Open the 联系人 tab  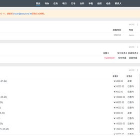coord(118,3)
